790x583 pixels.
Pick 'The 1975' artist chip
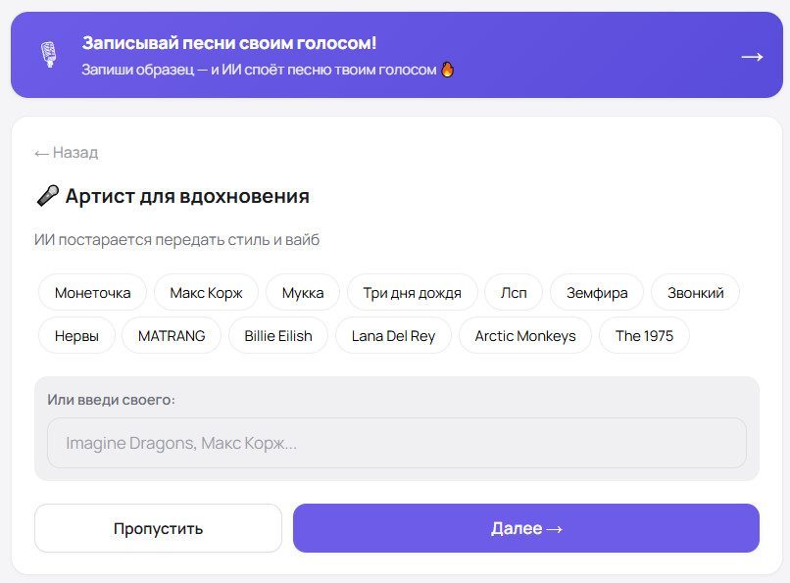644,336
